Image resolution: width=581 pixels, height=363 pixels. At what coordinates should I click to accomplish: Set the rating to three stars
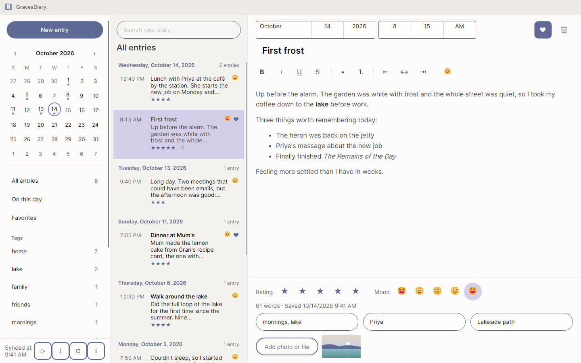[x=320, y=291]
